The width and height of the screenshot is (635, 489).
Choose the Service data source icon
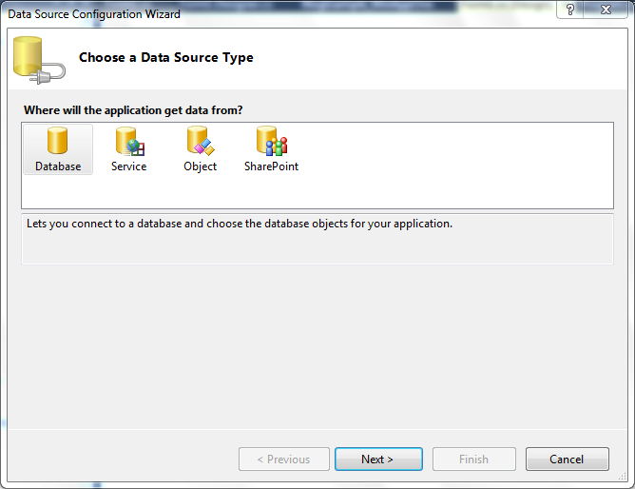(x=129, y=141)
